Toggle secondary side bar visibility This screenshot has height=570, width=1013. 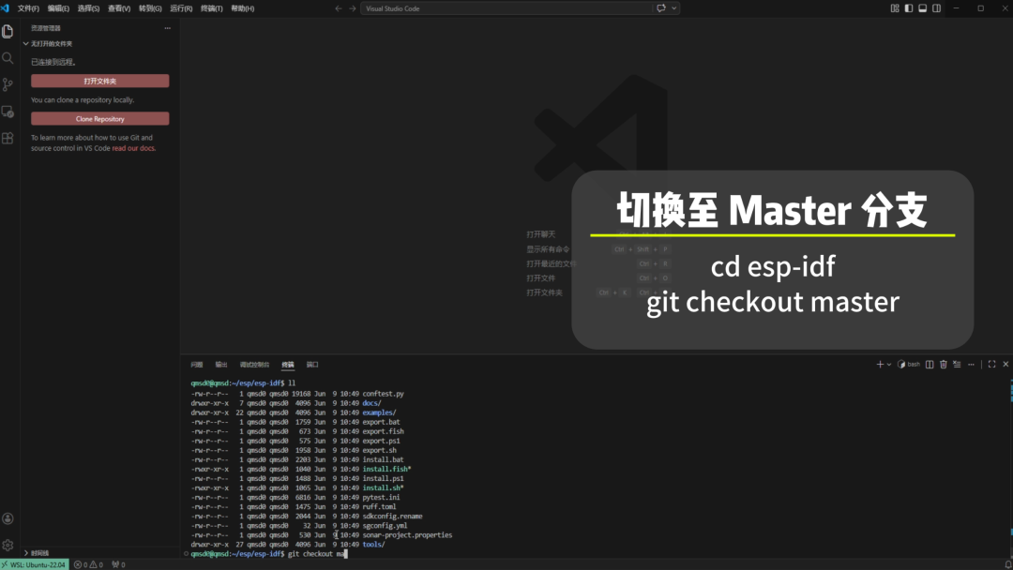tap(936, 8)
